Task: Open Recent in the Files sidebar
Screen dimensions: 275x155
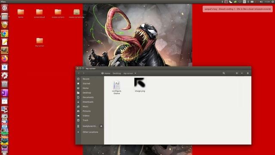Action: click(90, 79)
